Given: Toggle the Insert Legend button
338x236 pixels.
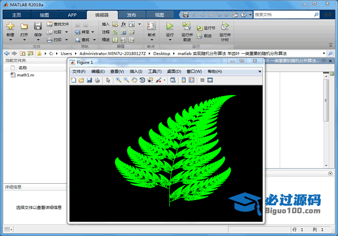Looking at the screenshot, I should (x=191, y=80).
